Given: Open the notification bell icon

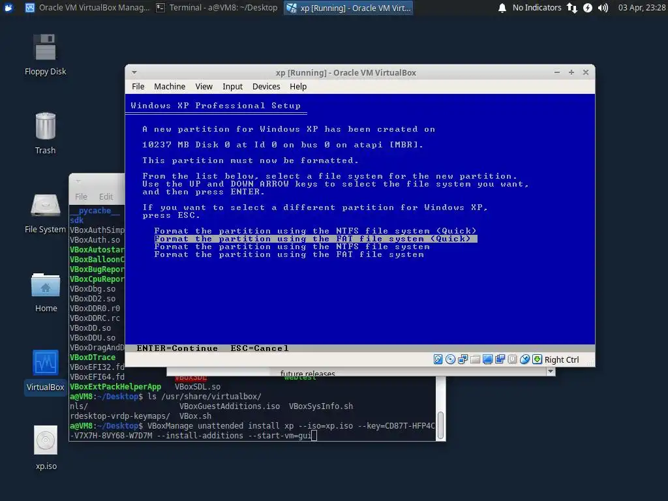Looking at the screenshot, I should 502,8.
